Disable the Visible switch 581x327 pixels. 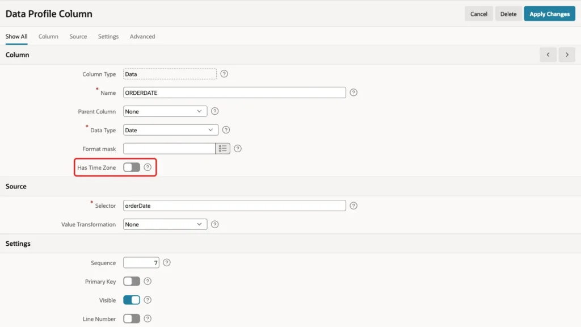pyautogui.click(x=132, y=300)
